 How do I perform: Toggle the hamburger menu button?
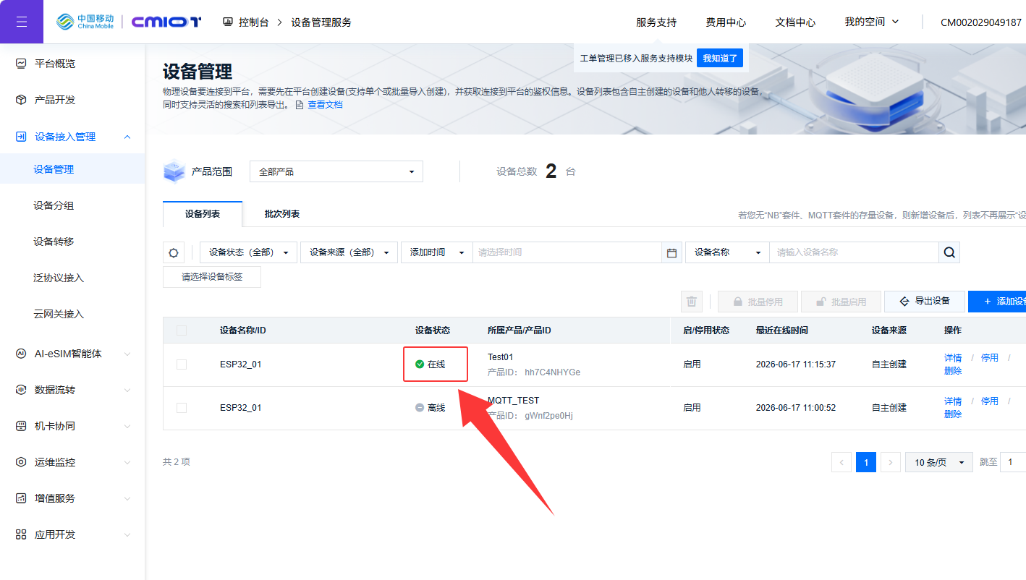[x=22, y=22]
